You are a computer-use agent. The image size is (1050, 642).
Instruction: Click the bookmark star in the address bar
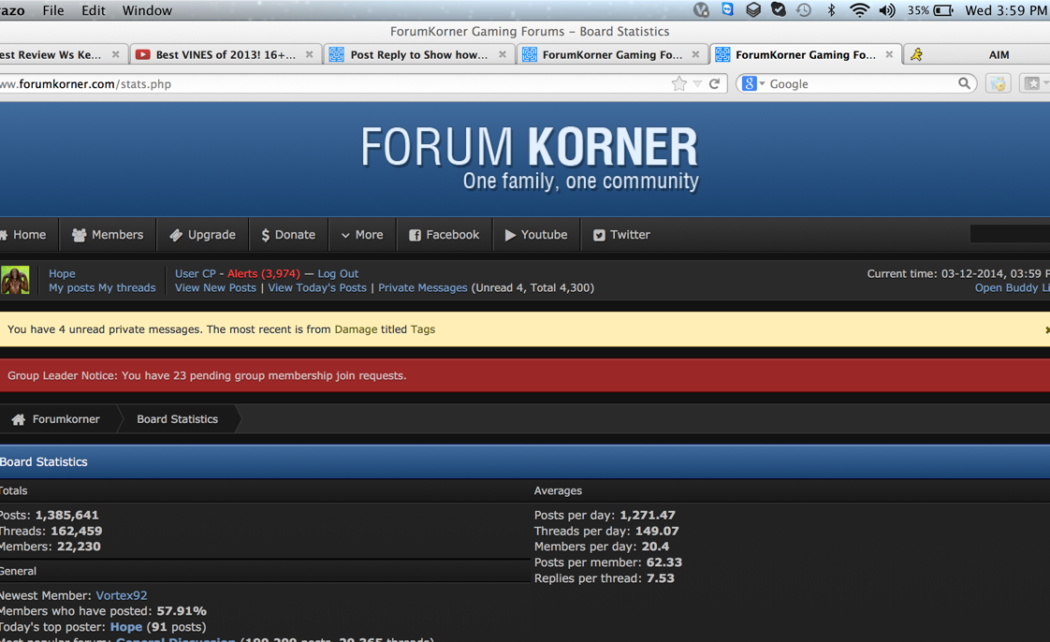click(679, 83)
